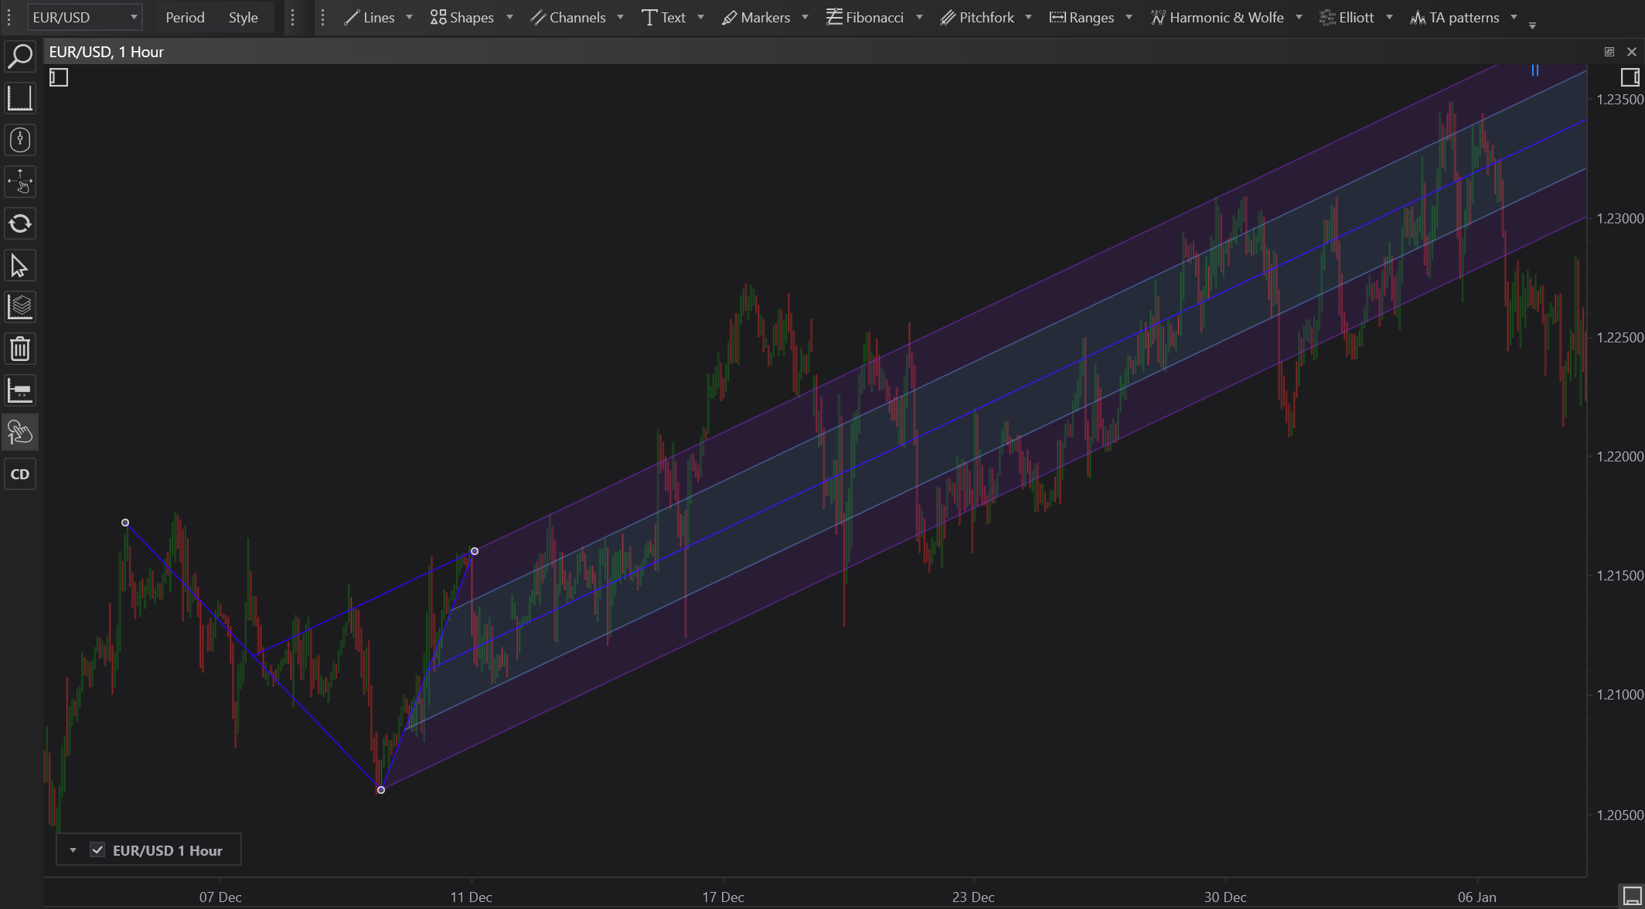The width and height of the screenshot is (1645, 909).
Task: Select the pan drag hand tool
Action: pos(20,182)
